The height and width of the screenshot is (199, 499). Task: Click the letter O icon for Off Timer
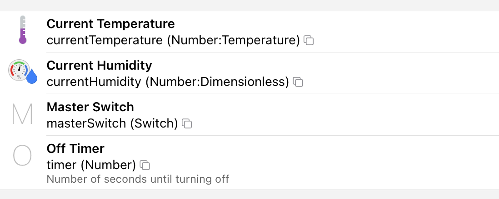click(x=22, y=156)
